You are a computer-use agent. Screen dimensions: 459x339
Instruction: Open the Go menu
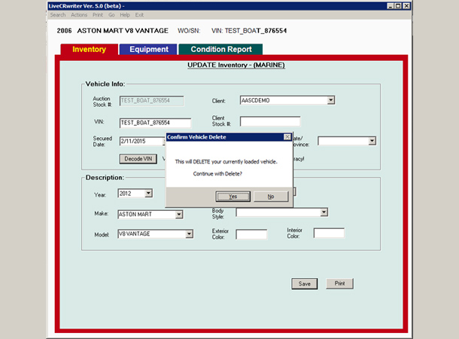tap(111, 15)
